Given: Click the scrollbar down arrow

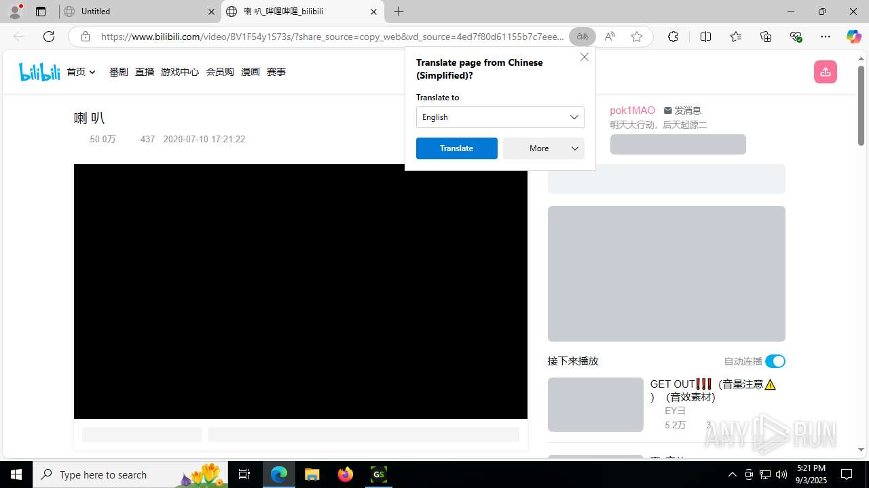Looking at the screenshot, I should [x=861, y=450].
